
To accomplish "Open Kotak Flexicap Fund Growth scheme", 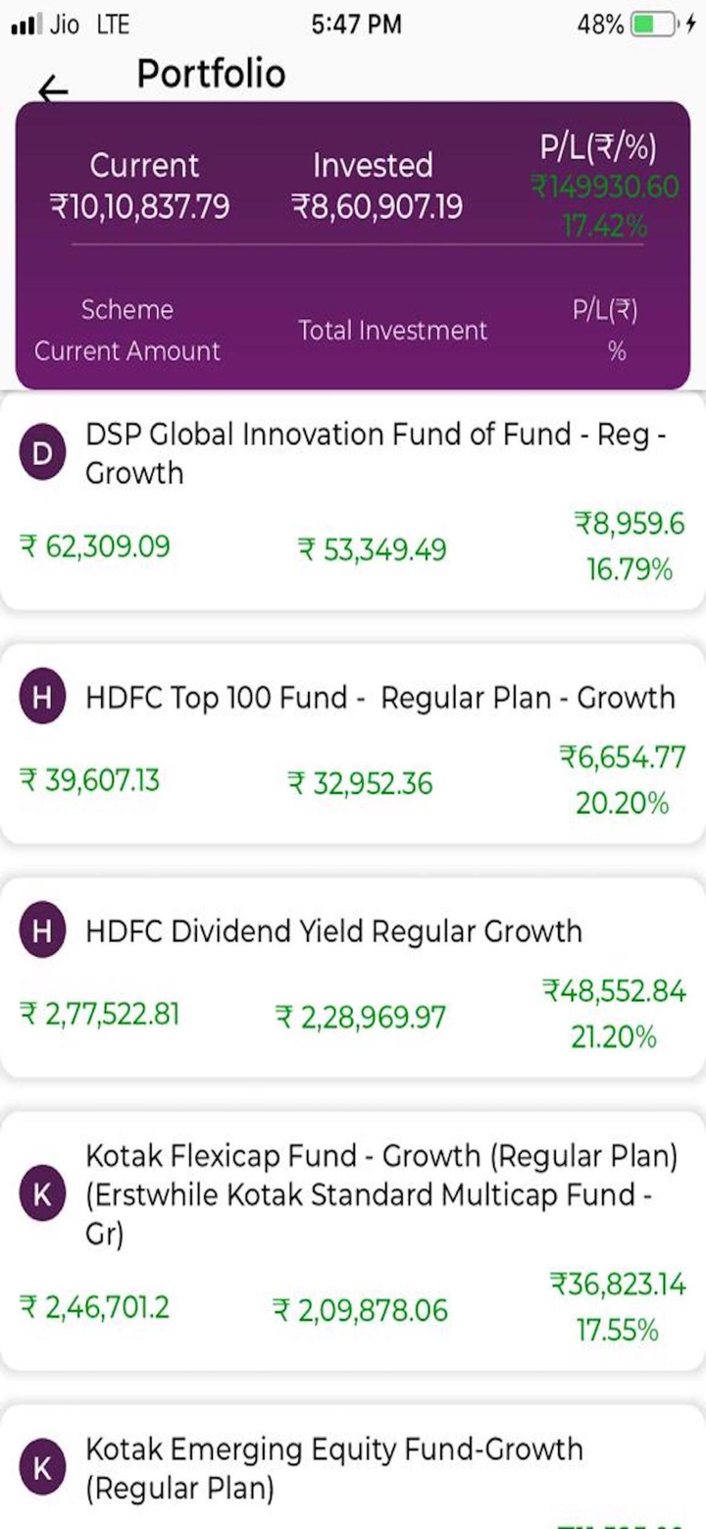I will pyautogui.click(x=380, y=1195).
